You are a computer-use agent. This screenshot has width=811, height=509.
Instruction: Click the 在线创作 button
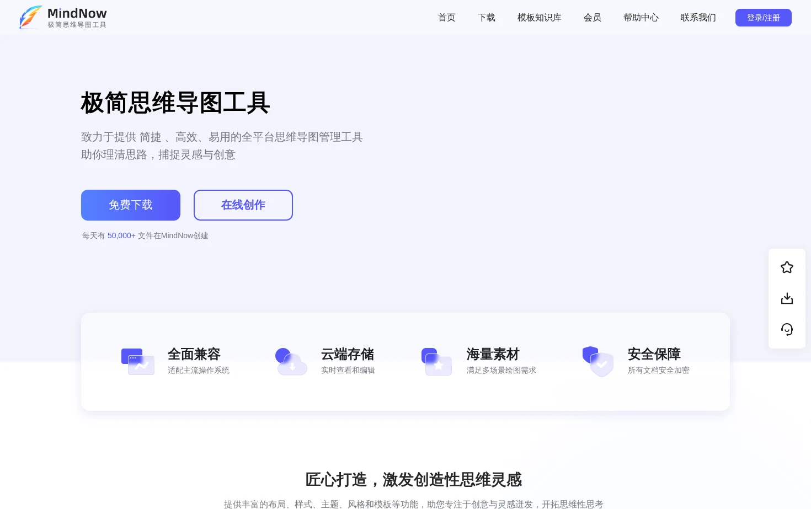[x=243, y=205]
